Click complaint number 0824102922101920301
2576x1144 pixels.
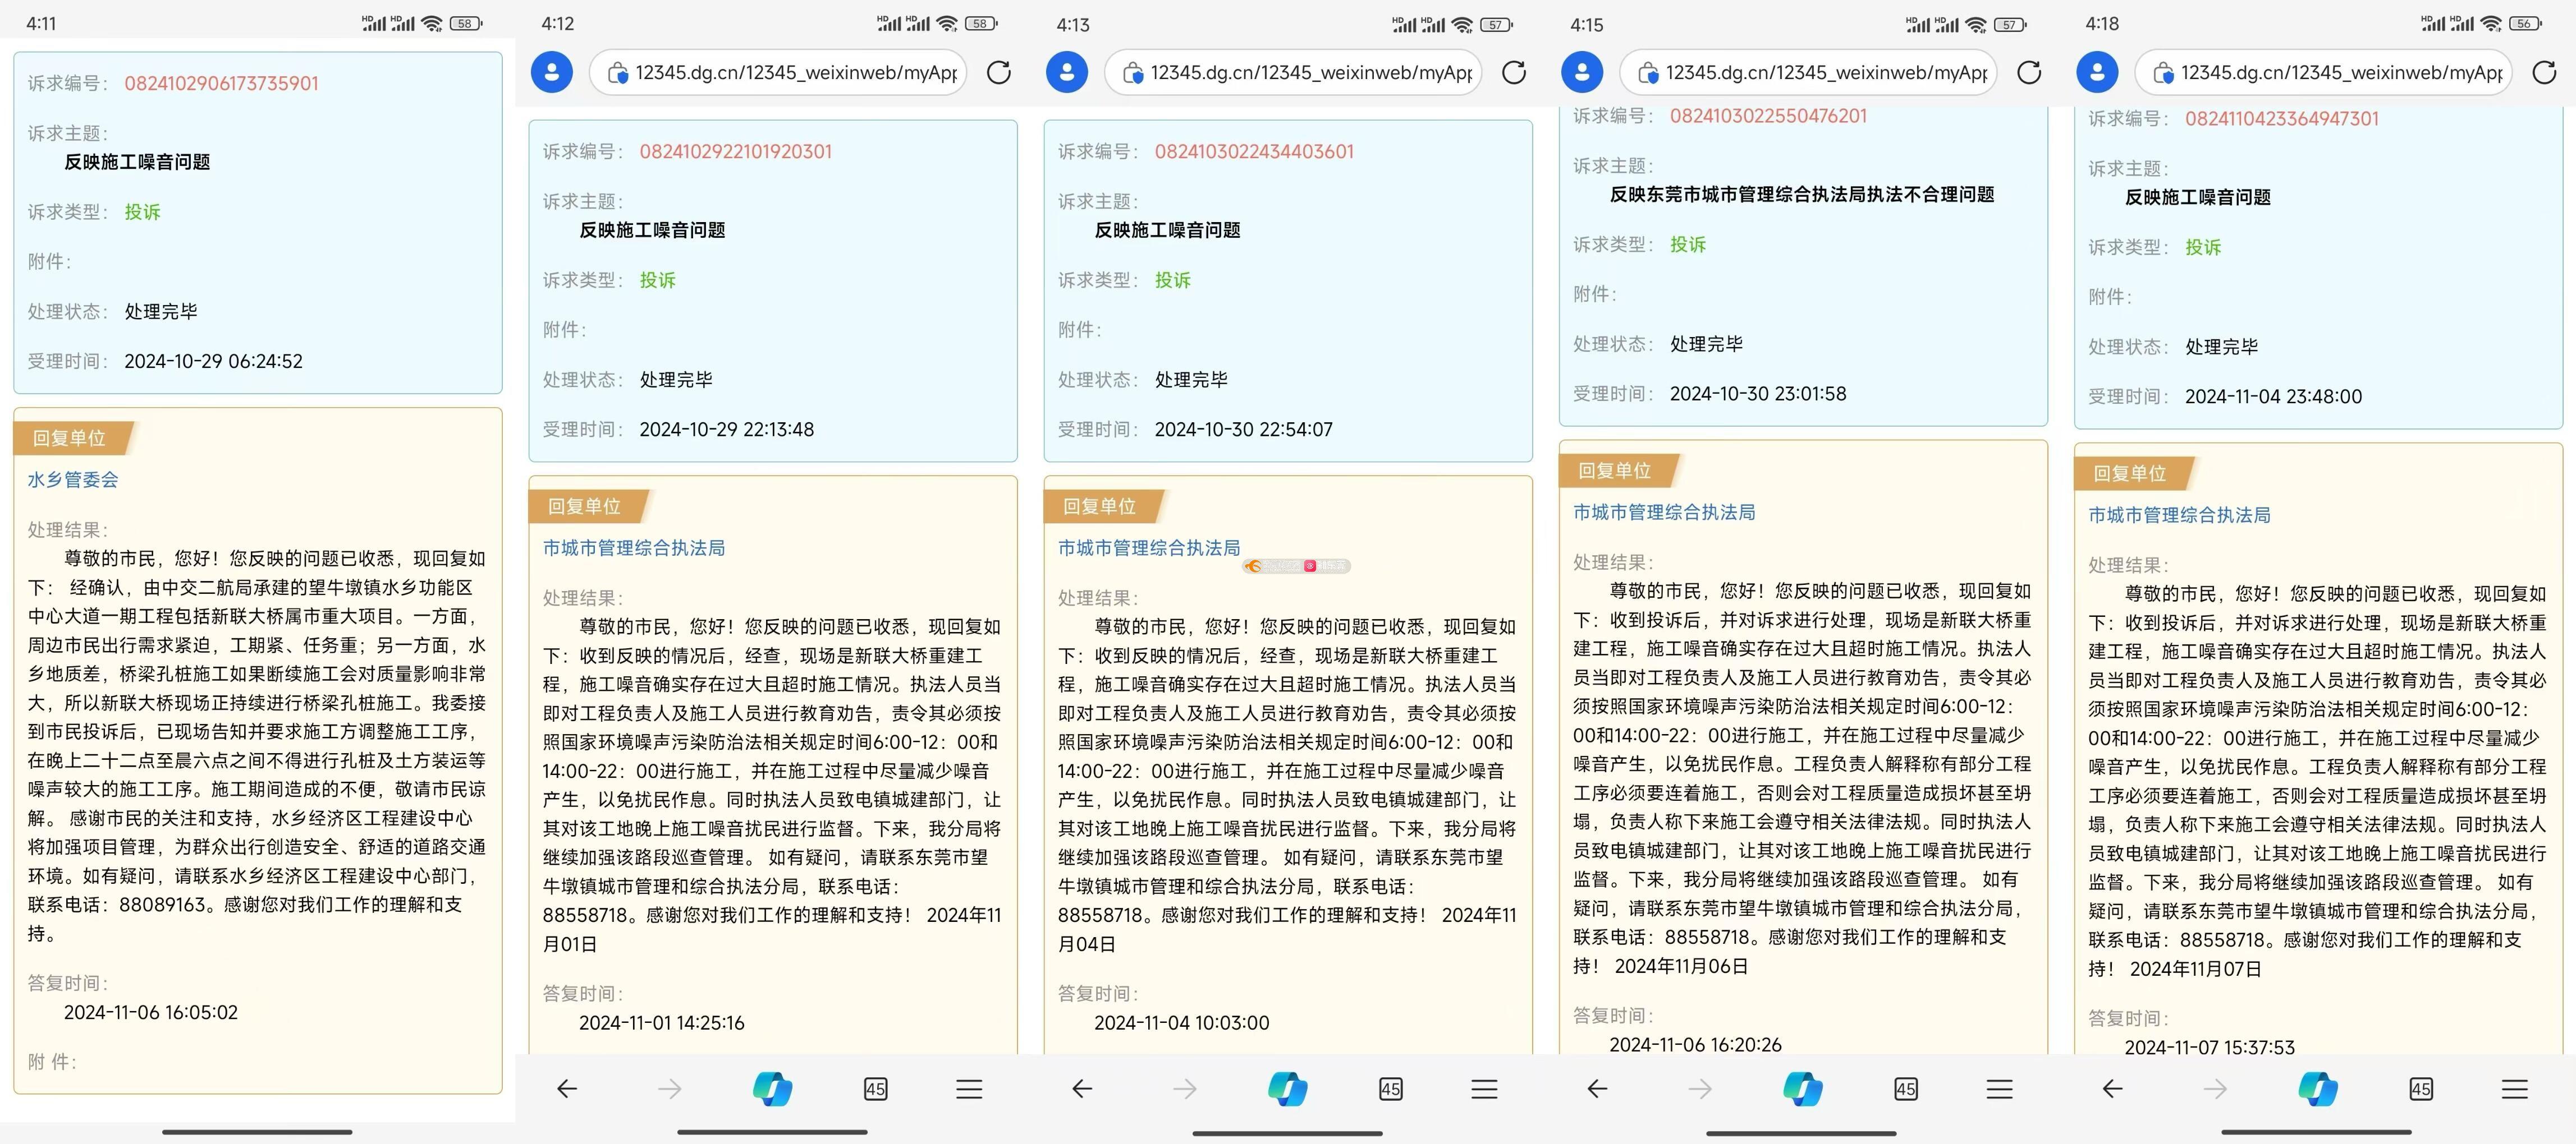point(735,152)
